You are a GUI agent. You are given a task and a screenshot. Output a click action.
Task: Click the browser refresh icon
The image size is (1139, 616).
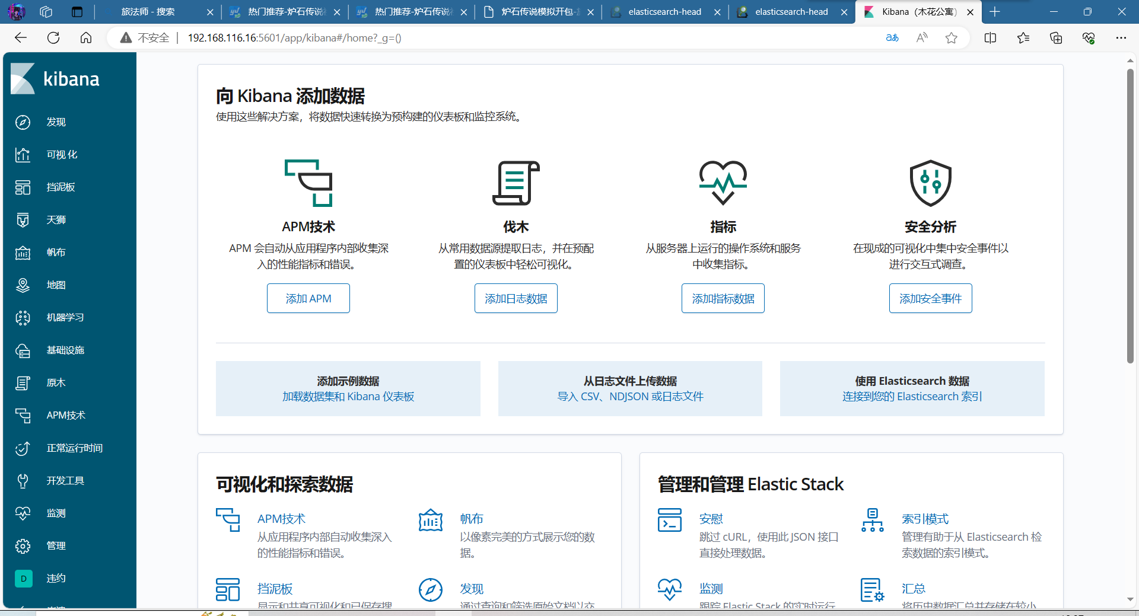(x=53, y=38)
